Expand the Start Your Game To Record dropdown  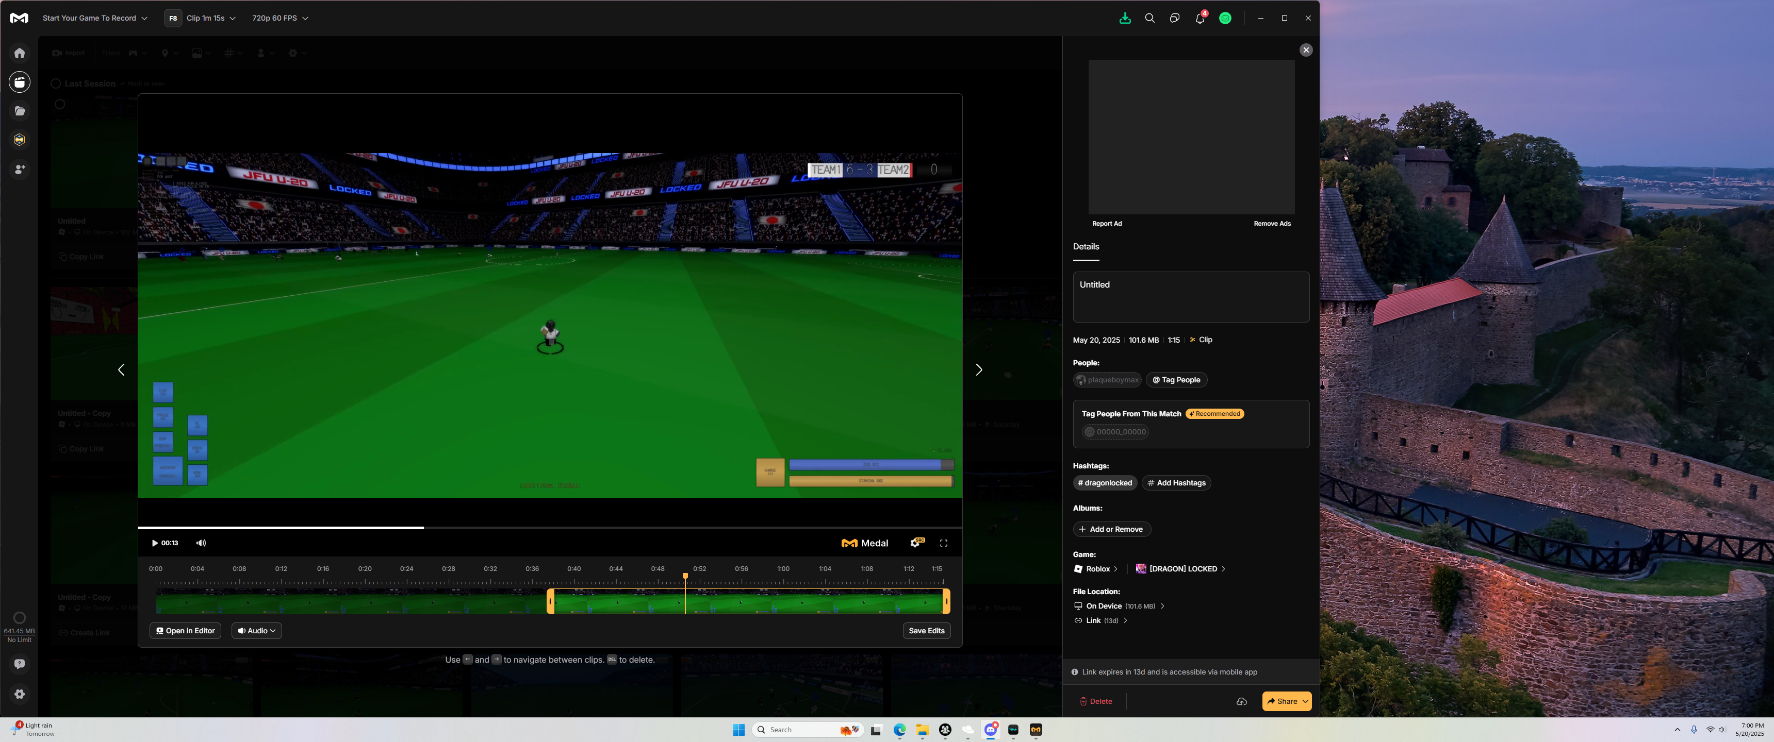[95, 18]
